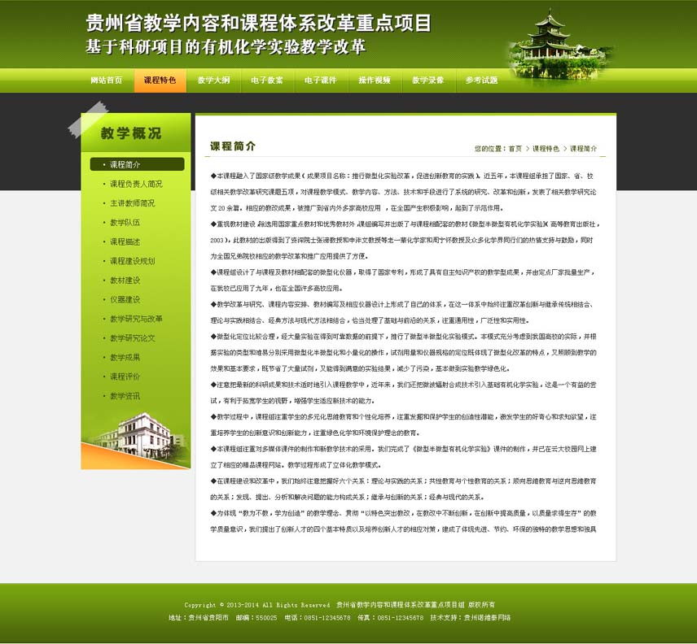Open the 参考试题 navigation tab

(482, 80)
